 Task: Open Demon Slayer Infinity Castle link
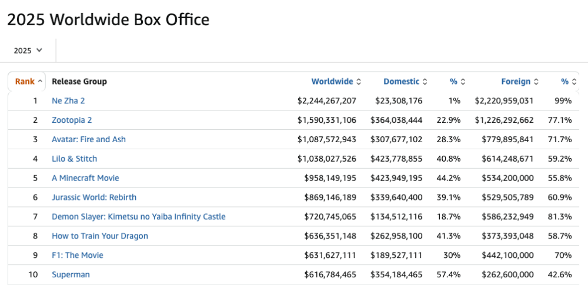138,217
